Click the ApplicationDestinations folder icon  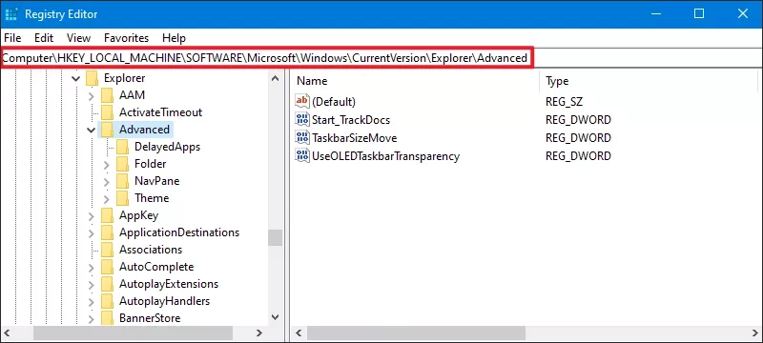(107, 232)
